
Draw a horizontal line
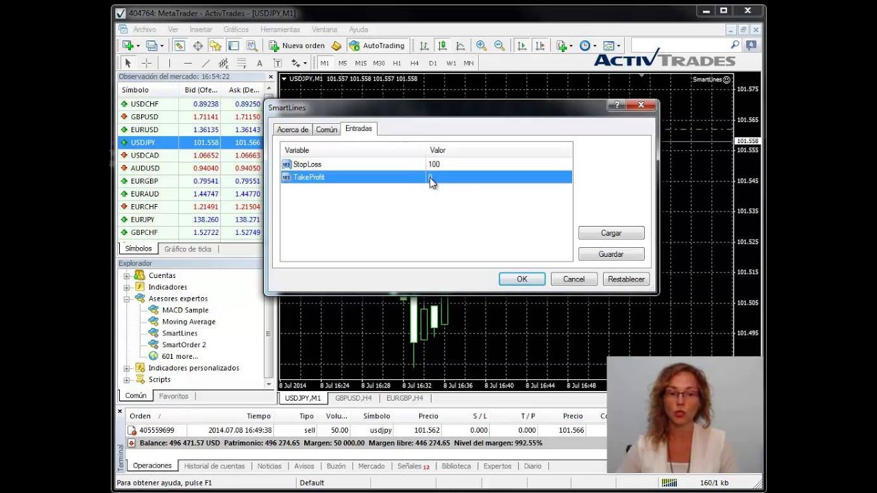coord(187,63)
